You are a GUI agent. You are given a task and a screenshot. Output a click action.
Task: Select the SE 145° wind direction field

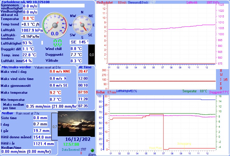tap(79, 42)
